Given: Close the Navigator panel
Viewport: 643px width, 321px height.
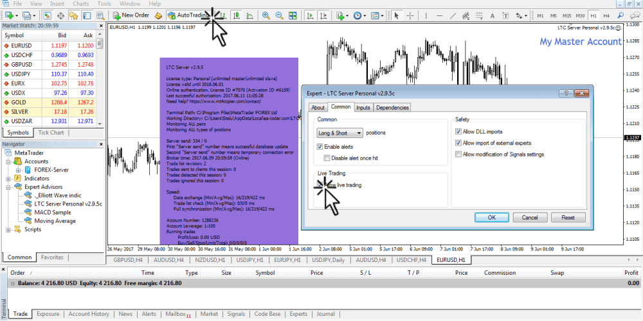Looking at the screenshot, I should (x=101, y=144).
